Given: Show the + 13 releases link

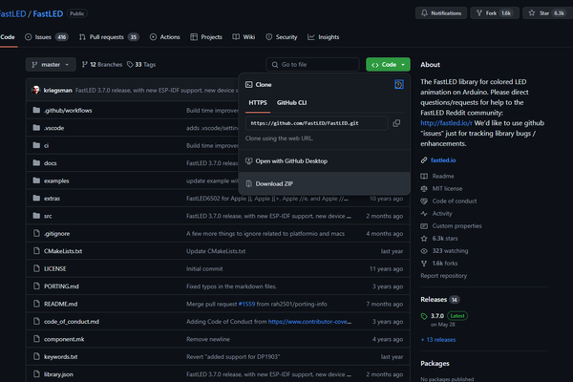Looking at the screenshot, I should pos(438,340).
